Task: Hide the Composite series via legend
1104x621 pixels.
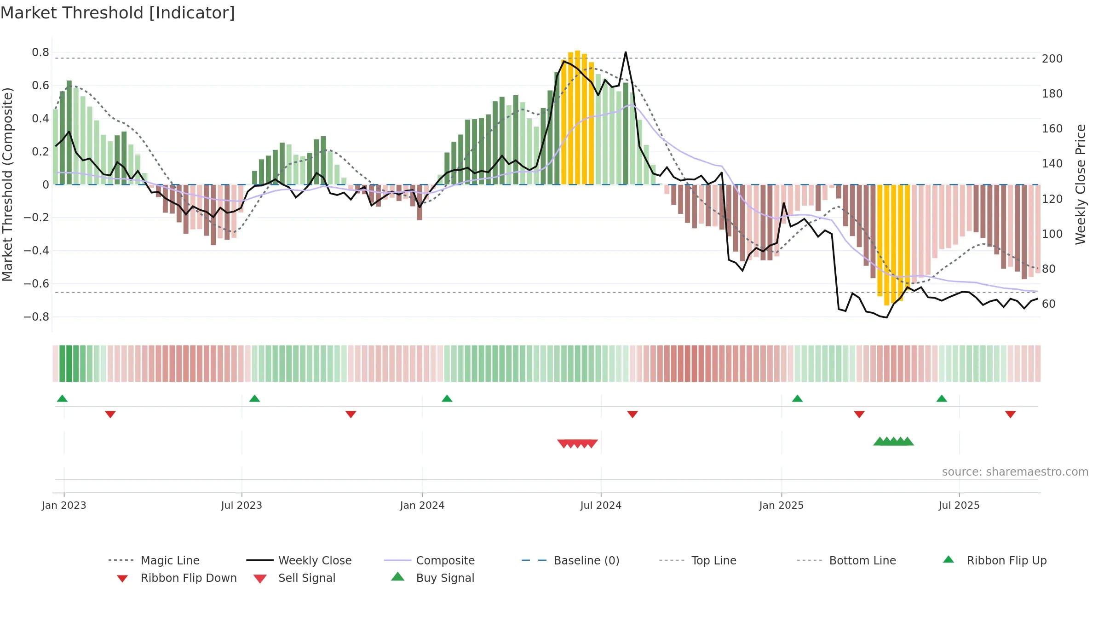Action: tap(430, 560)
